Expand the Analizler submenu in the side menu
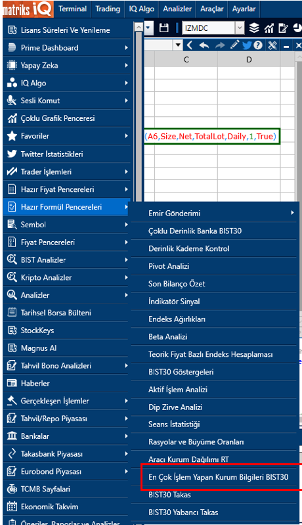Image resolution: width=302 pixels, height=525 pixels. [127, 295]
